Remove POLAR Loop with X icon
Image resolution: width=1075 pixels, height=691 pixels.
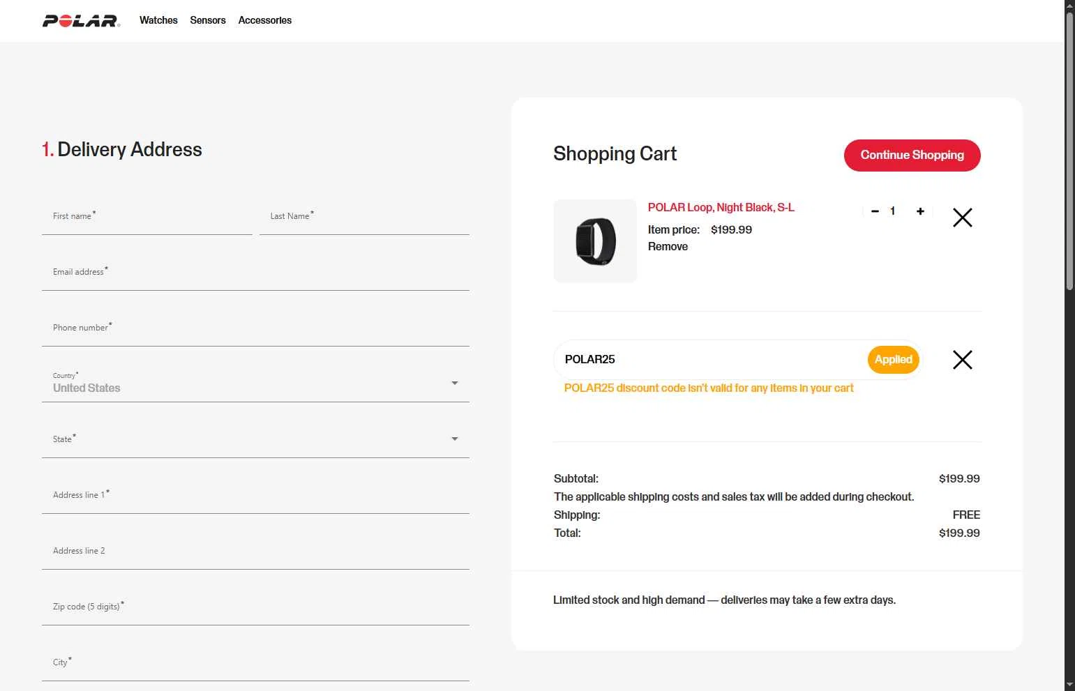coord(962,218)
